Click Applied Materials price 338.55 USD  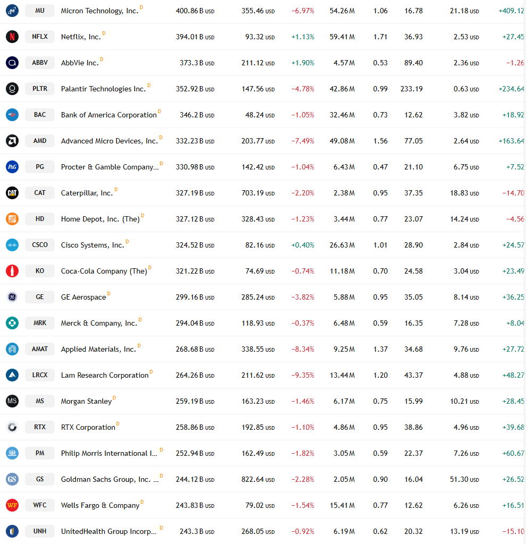[x=258, y=349]
